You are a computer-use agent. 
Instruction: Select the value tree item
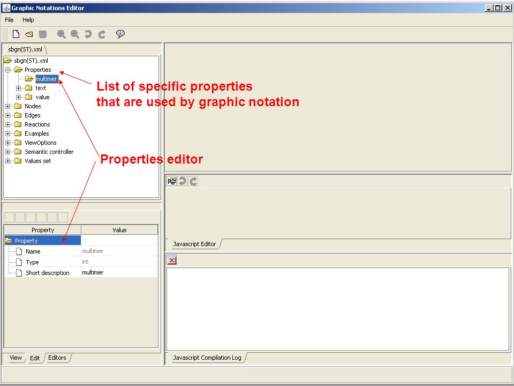[x=42, y=97]
